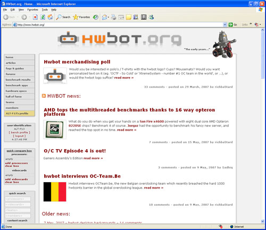
Task: Open 'benchmark apps' in the sidebar
Action: 19,86
